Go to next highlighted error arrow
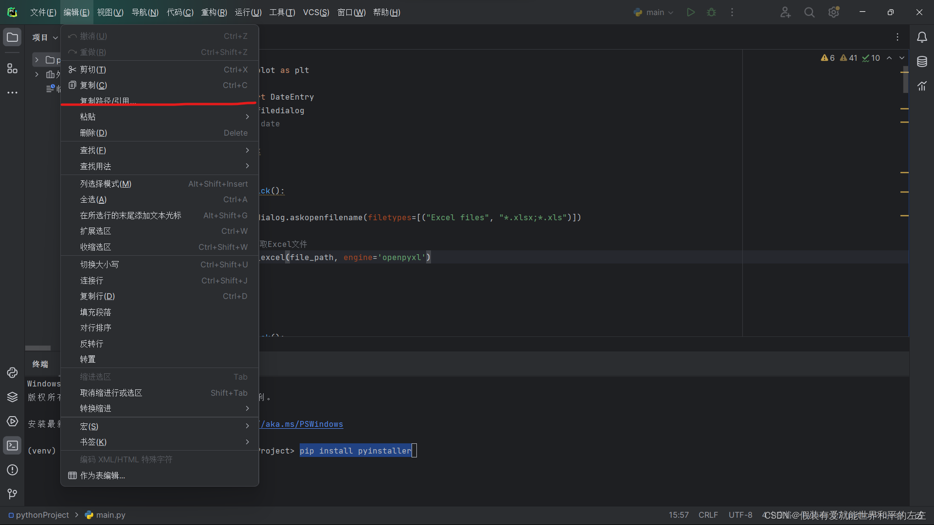Screen dimensions: 934x525 pos(902,58)
